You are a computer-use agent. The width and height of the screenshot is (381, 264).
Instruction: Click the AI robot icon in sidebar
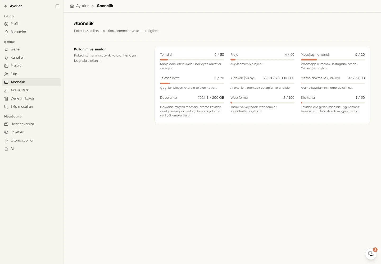pyautogui.click(x=6, y=149)
